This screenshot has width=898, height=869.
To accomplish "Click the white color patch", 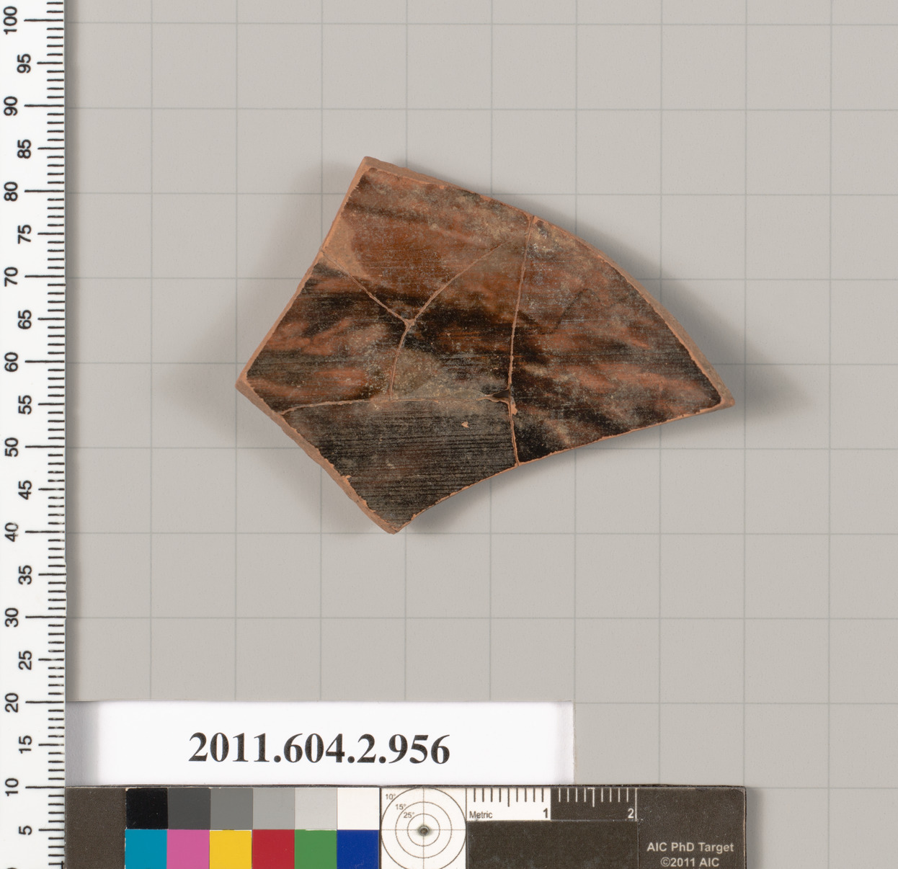I will pos(358,808).
